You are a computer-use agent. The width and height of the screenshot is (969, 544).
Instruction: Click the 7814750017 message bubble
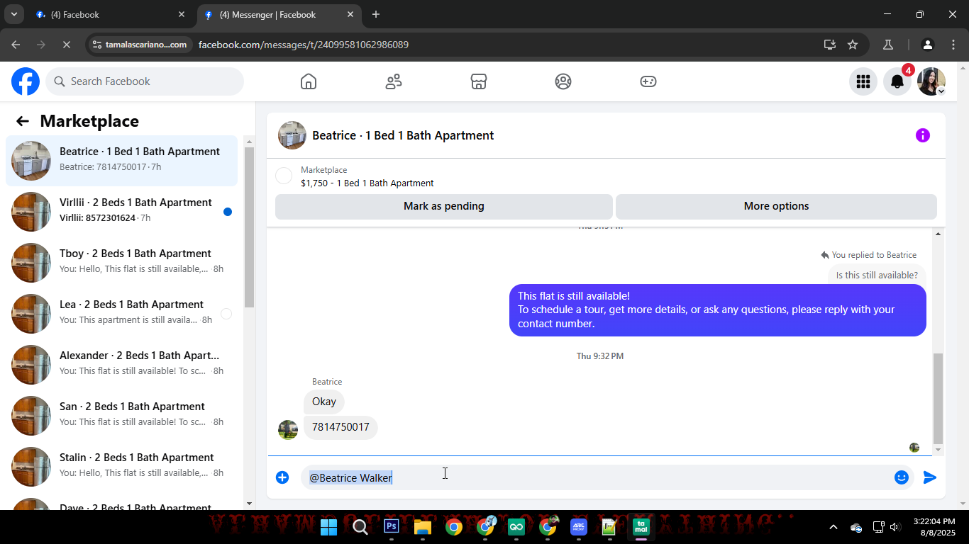click(x=340, y=427)
